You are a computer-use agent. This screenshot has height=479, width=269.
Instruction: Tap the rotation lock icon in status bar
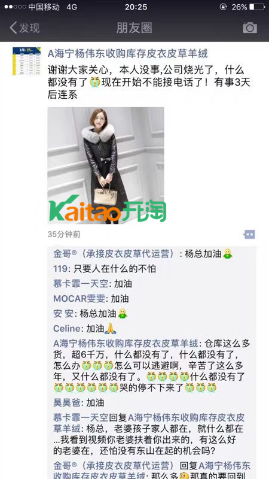(224, 7)
